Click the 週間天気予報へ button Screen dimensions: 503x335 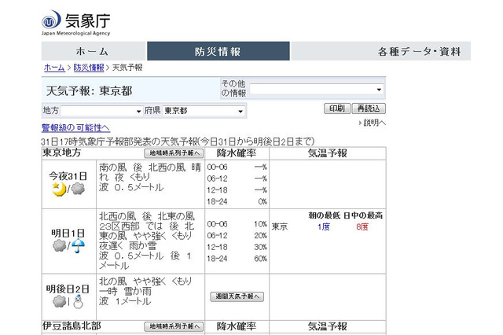pyautogui.click(x=237, y=296)
